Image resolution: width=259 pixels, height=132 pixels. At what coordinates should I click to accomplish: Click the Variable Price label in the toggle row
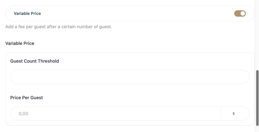click(27, 13)
